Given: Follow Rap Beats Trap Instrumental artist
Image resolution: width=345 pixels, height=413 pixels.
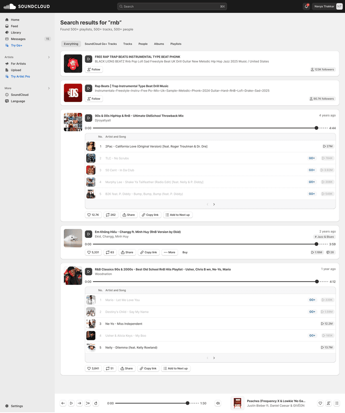Looking at the screenshot, I should click(94, 99).
